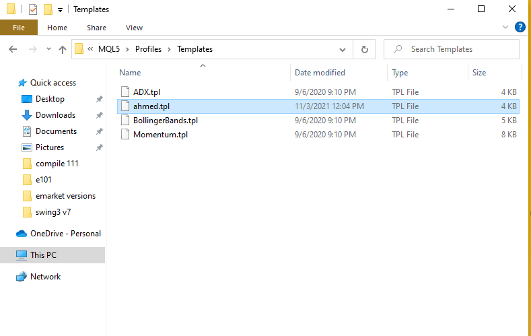Image resolution: width=531 pixels, height=336 pixels.
Task: Expand address bar history dropdown
Action: (343, 49)
